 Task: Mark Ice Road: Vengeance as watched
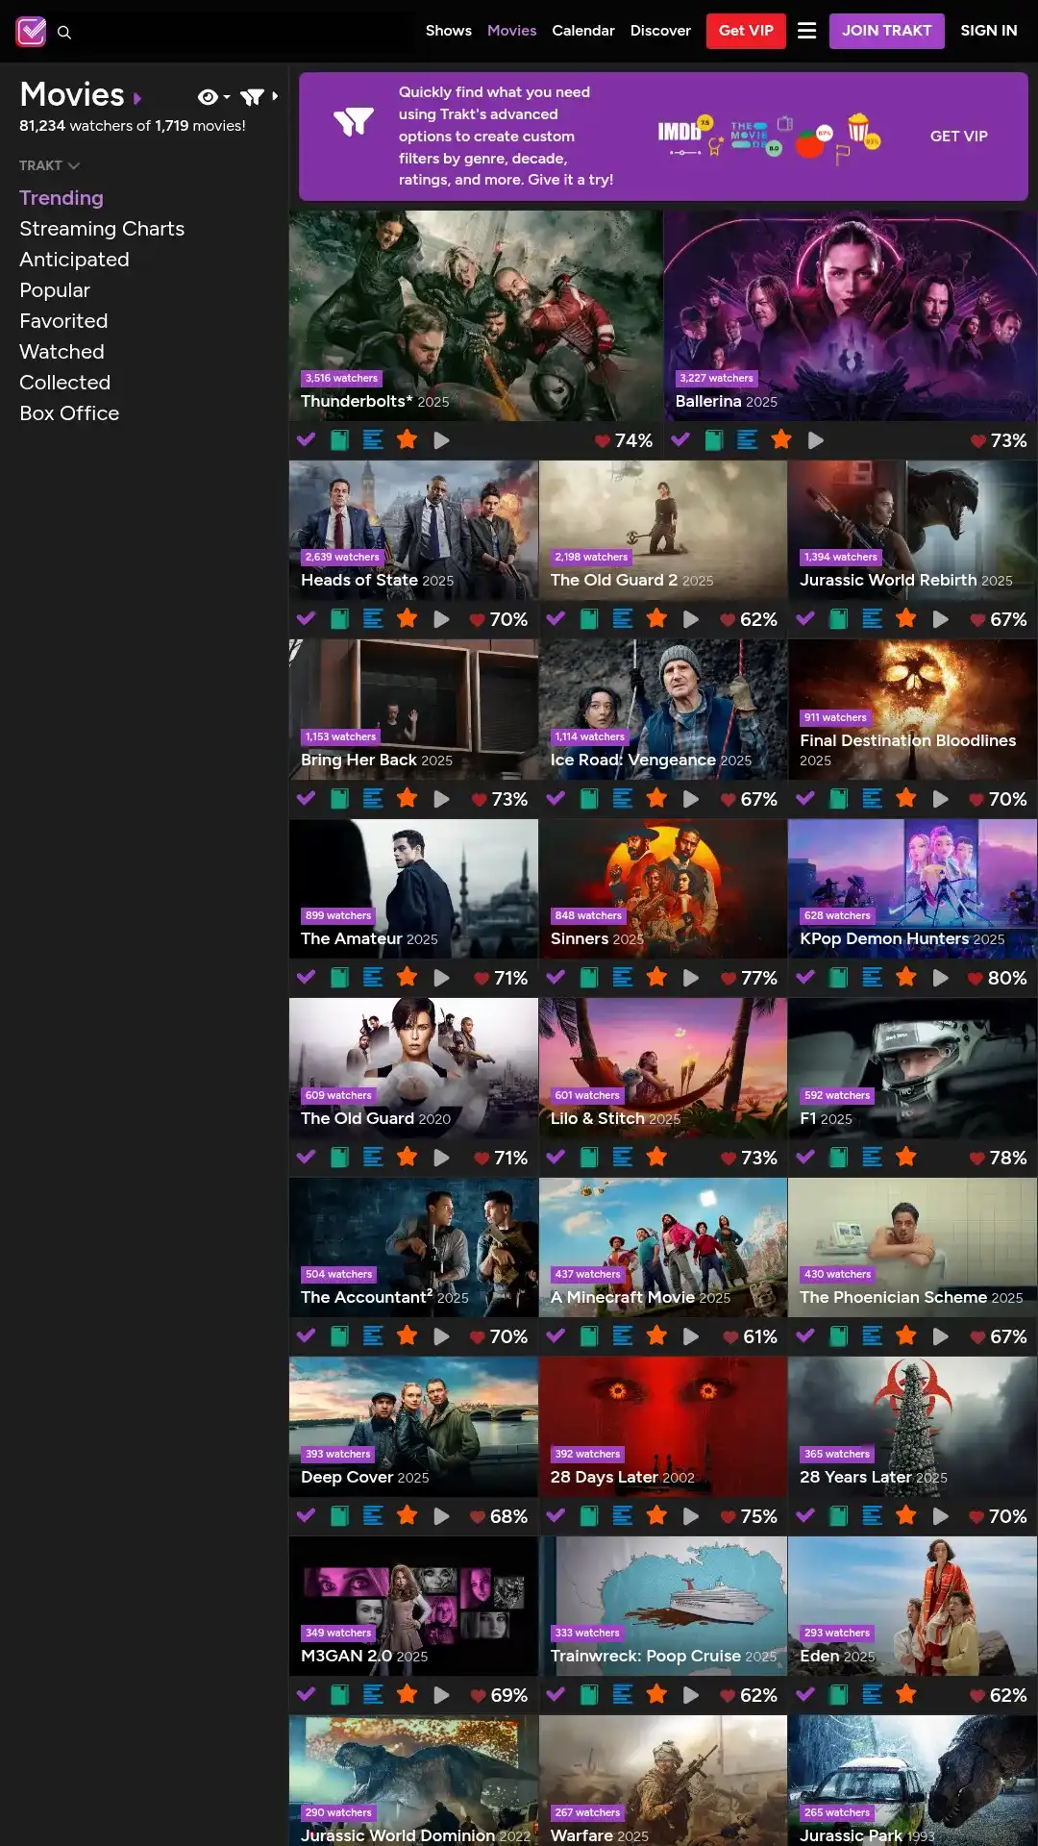coord(556,799)
